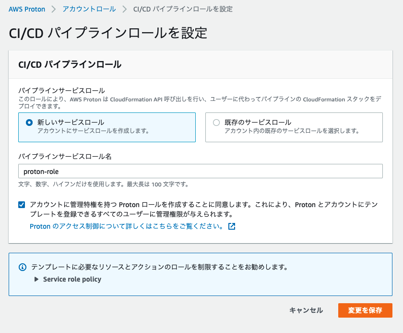The image size is (403, 333).
Task: Click the external link icon after the Proton link
Action: click(232, 226)
